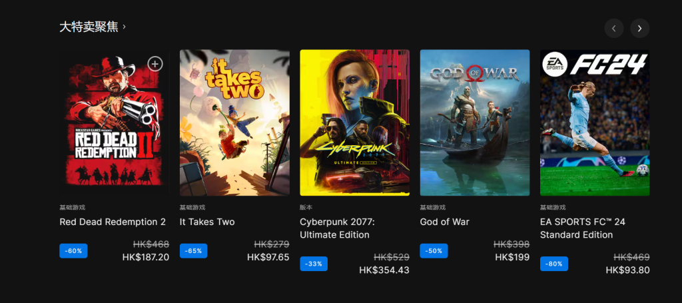
Task: Click the 版本 label above Cyberpunk 2077
Action: pyautogui.click(x=306, y=207)
